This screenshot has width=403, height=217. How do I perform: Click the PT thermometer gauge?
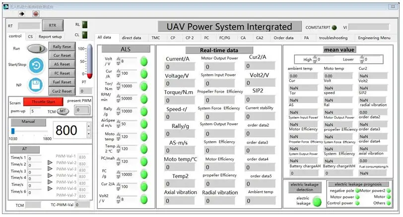[89, 61]
